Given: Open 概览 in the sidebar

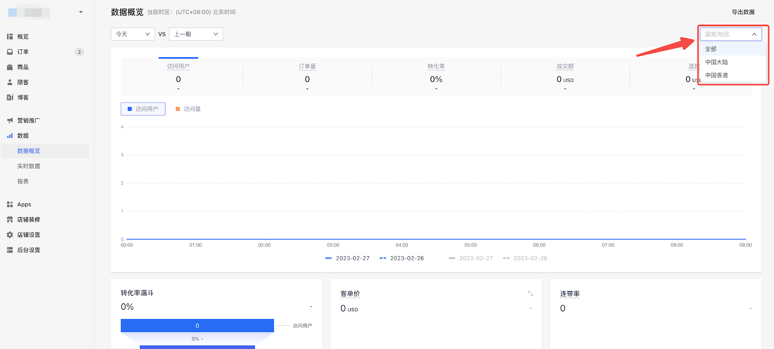Looking at the screenshot, I should pos(23,37).
